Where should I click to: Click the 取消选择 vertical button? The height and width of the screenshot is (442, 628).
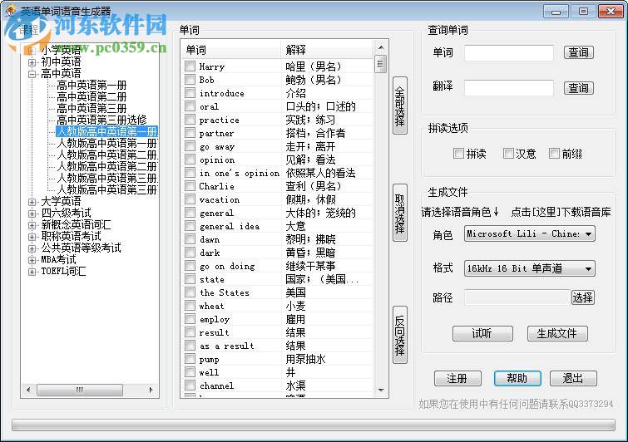(400, 213)
